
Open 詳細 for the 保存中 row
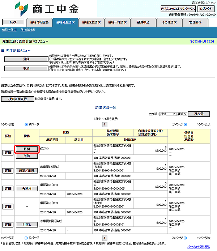pos(8,153)
